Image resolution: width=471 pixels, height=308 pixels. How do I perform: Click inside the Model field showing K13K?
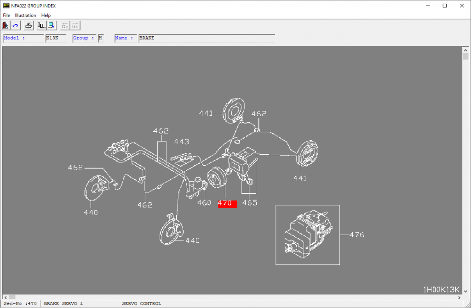coord(55,38)
